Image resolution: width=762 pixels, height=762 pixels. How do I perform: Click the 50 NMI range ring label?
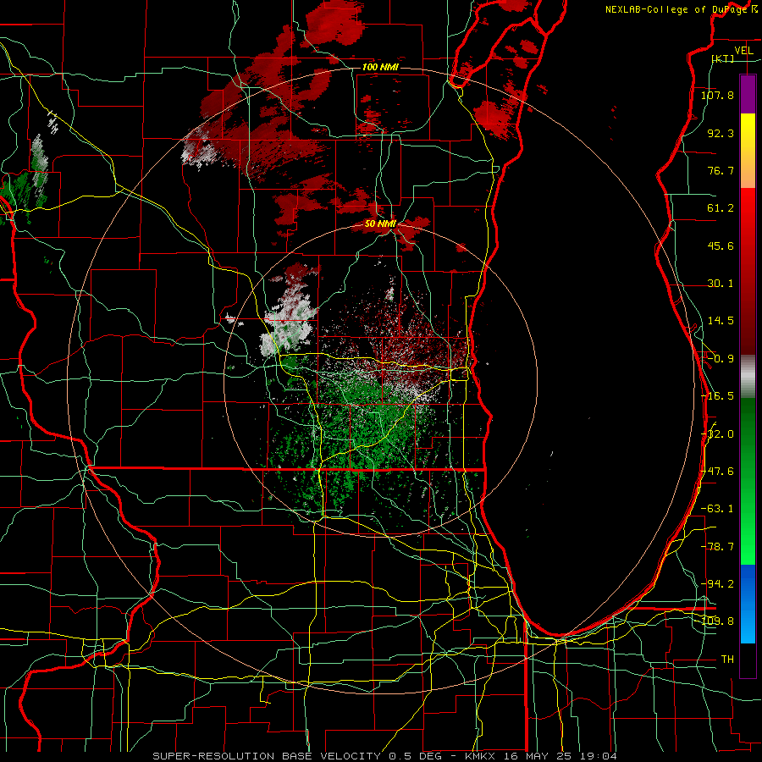pos(380,224)
